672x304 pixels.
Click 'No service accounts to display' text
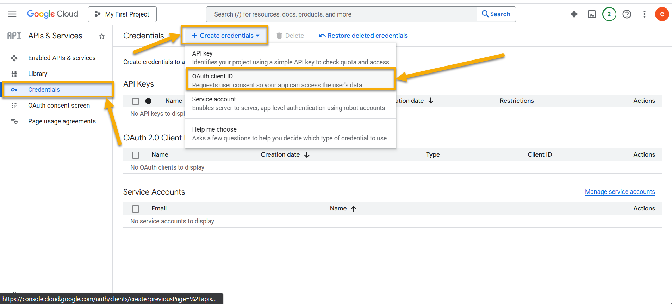(172, 221)
